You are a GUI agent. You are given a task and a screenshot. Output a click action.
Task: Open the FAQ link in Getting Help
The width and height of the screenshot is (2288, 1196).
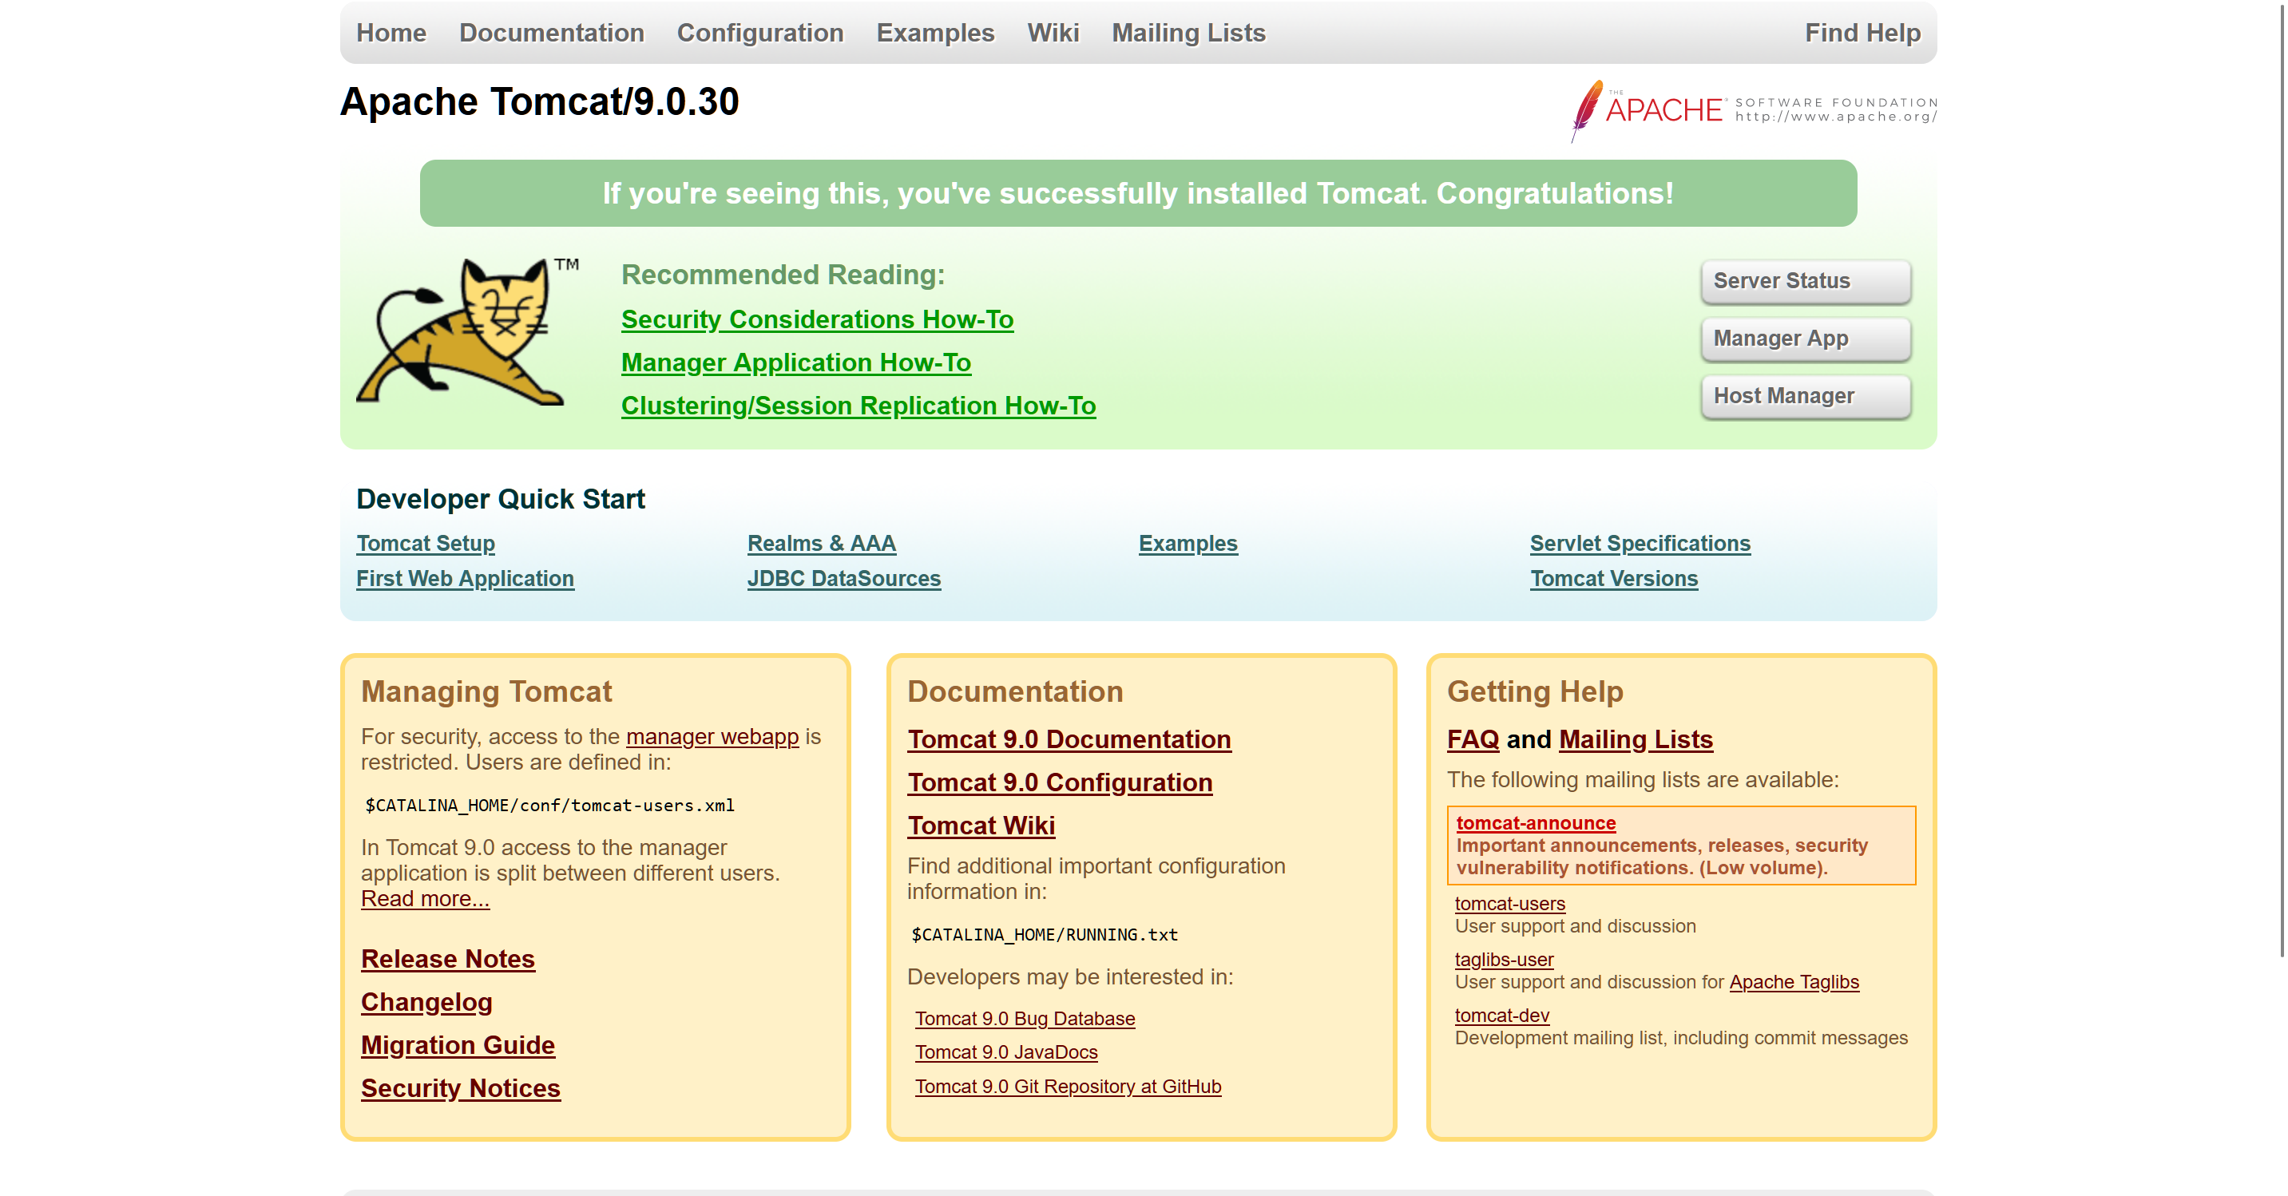coord(1473,739)
